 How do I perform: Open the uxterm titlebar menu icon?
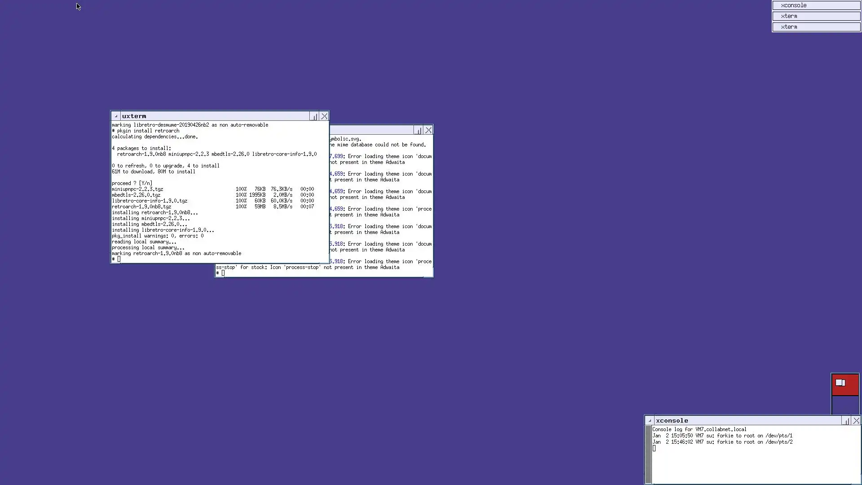(x=115, y=116)
